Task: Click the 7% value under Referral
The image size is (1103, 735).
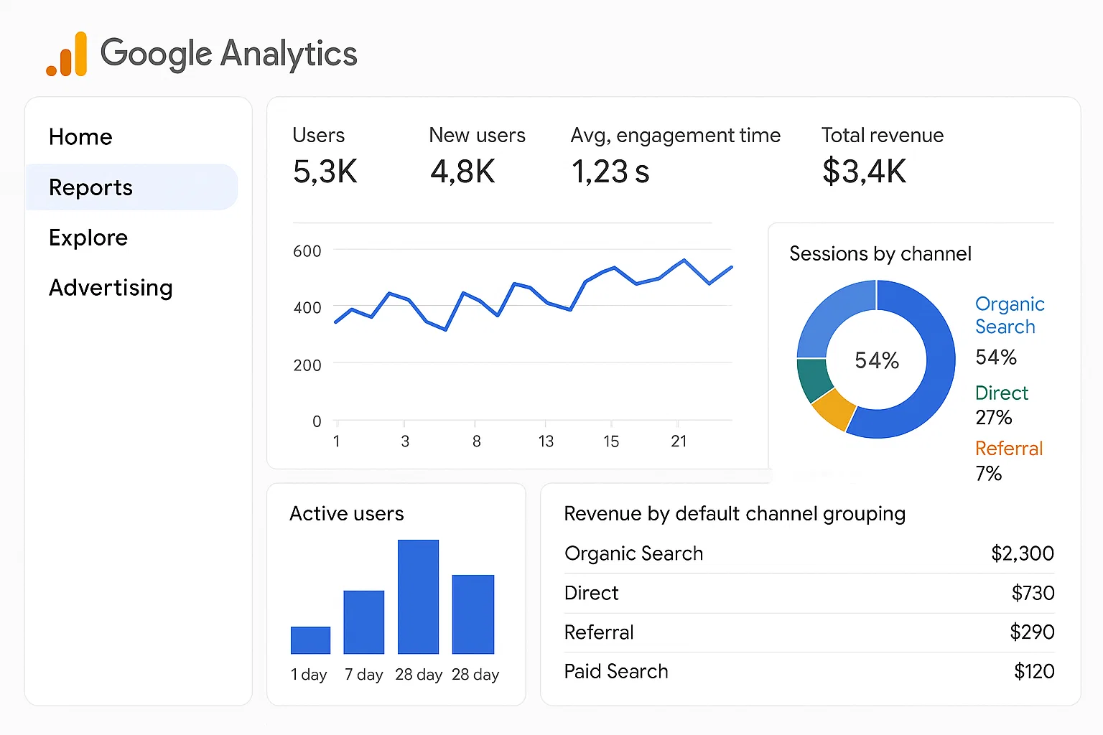Action: point(988,473)
